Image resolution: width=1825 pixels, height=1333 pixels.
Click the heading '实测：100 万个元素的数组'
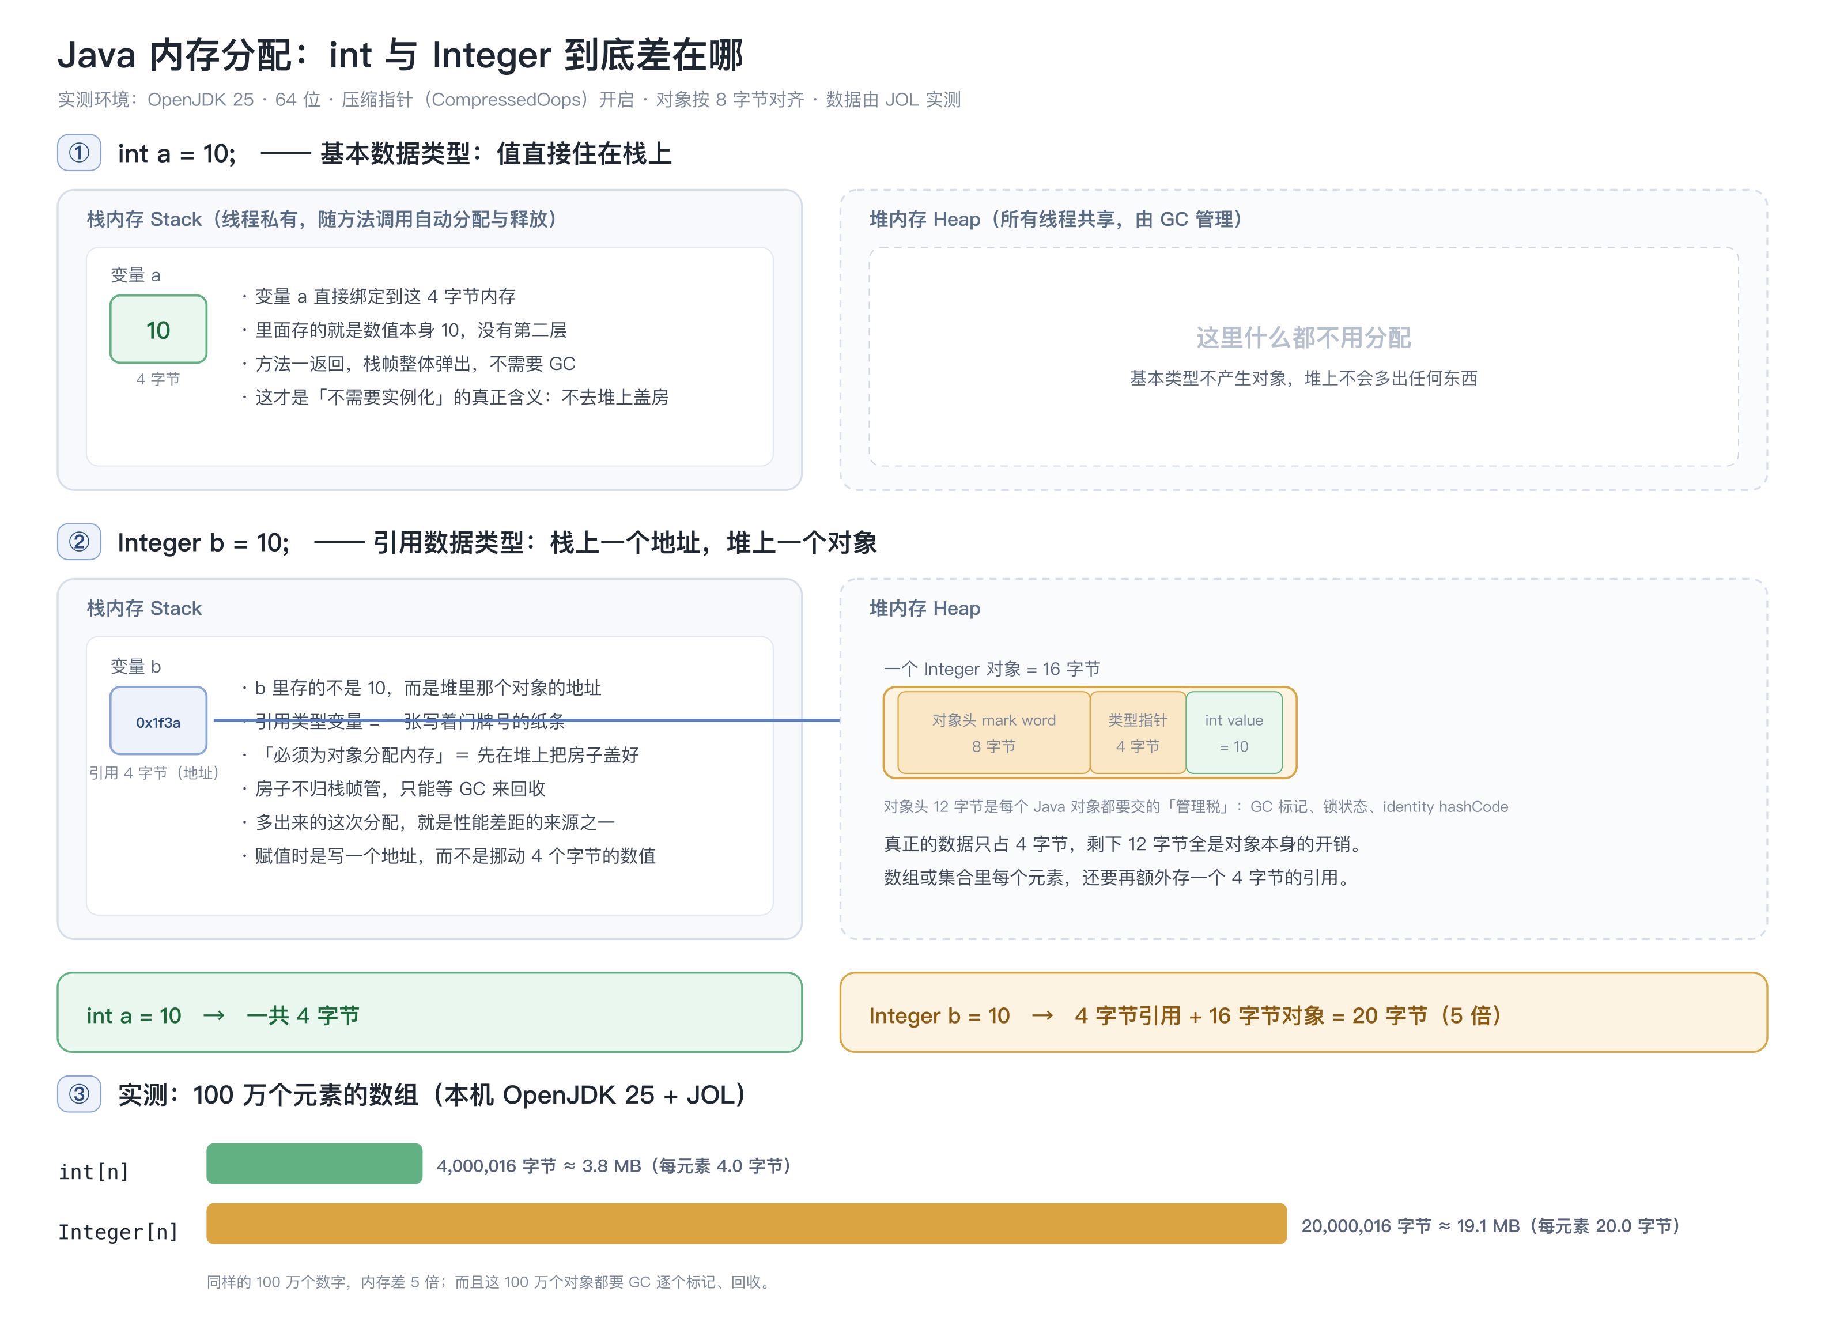[x=432, y=1095]
